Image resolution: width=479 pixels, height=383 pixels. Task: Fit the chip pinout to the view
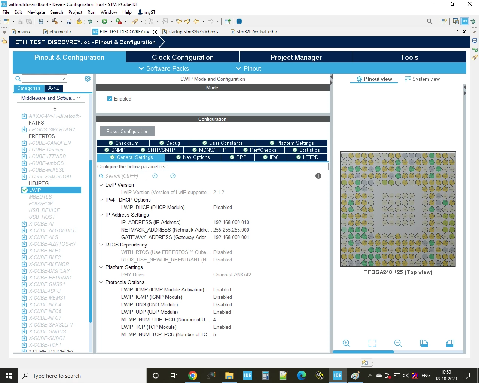point(372,343)
